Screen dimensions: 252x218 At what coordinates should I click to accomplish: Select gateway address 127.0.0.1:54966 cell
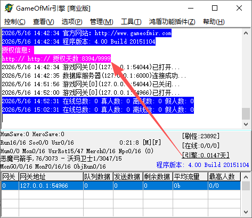click(x=51, y=186)
